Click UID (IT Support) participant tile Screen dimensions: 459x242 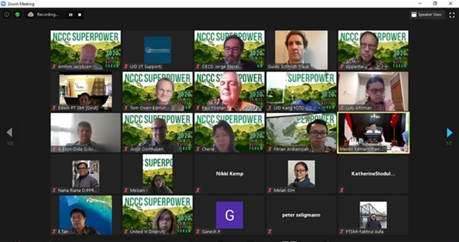tap(158, 50)
